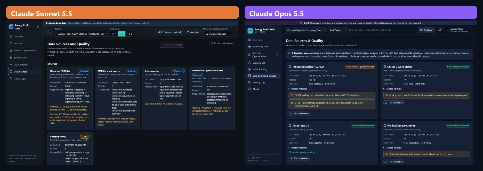Click Demo adapter connected badge on Opus panel CMMS card
Viewport: 483px width, 171px height.
click(458, 67)
